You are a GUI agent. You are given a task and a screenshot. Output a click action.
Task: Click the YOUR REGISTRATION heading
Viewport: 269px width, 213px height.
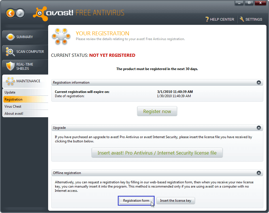[x=103, y=33]
